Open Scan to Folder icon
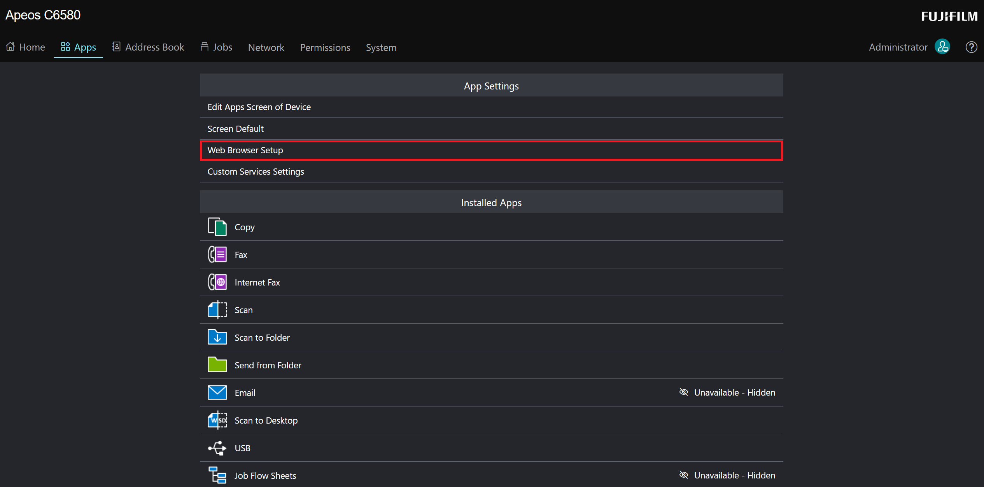This screenshot has height=487, width=984. [x=217, y=337]
